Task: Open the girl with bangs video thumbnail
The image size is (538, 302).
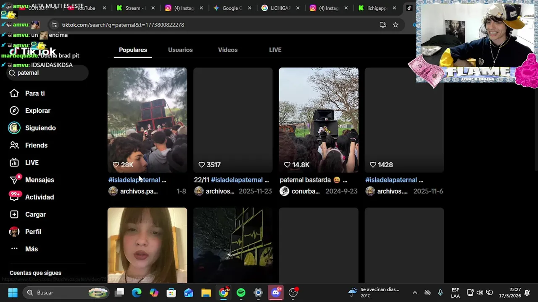Action: pyautogui.click(x=147, y=245)
